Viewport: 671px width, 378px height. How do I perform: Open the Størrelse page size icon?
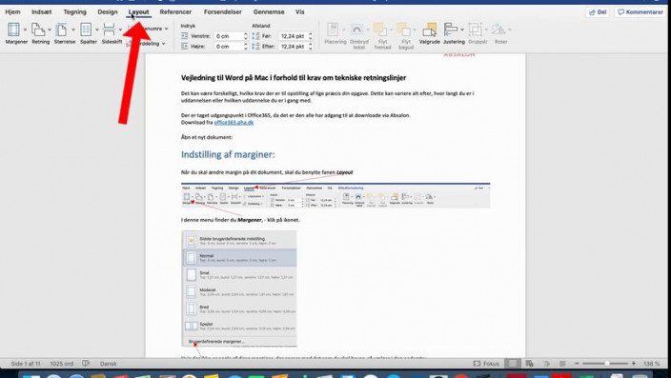coord(62,30)
